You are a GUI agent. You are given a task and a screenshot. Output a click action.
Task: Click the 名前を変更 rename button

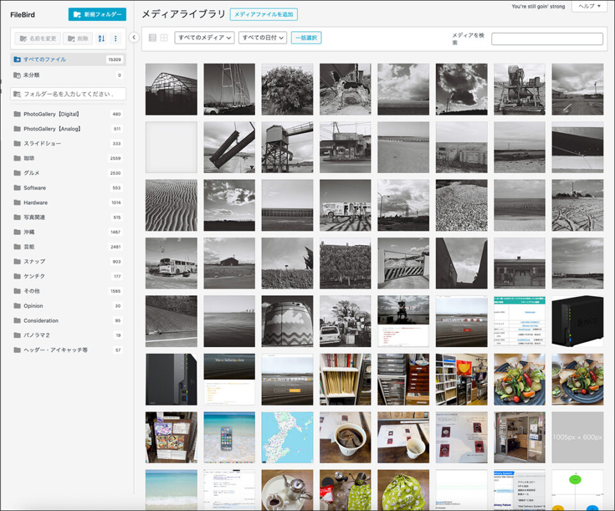(38, 38)
